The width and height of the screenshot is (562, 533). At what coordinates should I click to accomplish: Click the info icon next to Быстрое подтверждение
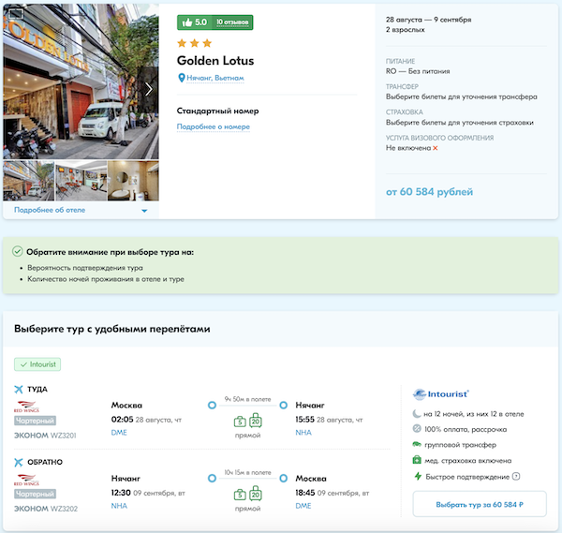click(516, 477)
